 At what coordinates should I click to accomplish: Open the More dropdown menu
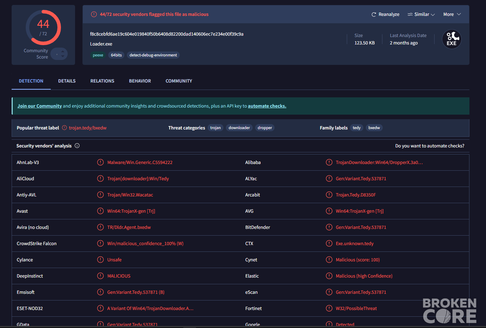tap(452, 14)
